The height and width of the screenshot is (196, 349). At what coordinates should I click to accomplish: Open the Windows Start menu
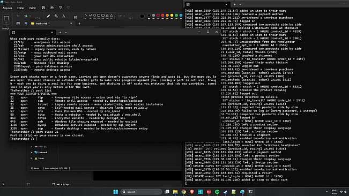(115, 192)
